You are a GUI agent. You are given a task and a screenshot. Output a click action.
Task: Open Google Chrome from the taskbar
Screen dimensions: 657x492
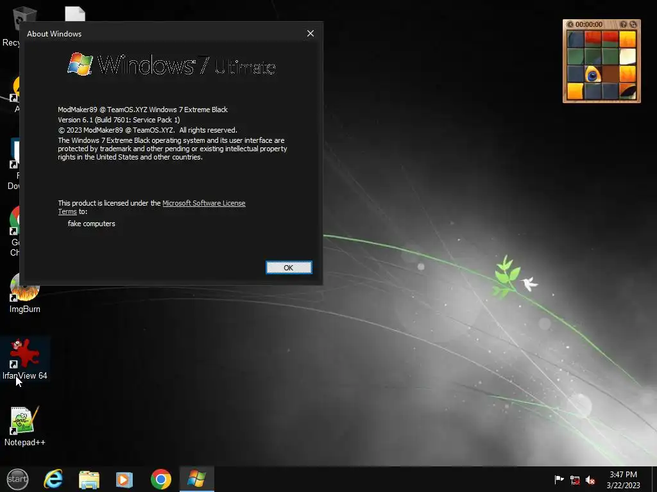(x=161, y=479)
